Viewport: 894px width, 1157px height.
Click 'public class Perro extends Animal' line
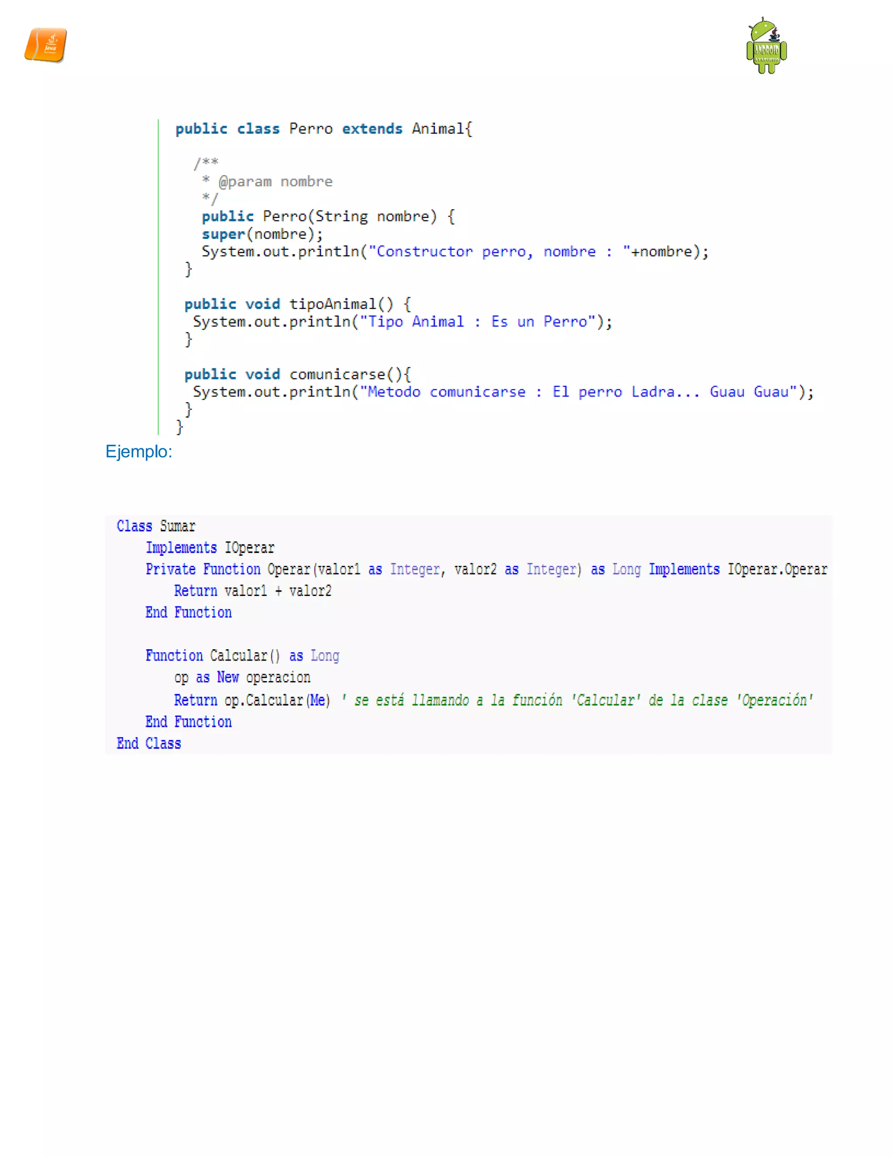tap(323, 129)
